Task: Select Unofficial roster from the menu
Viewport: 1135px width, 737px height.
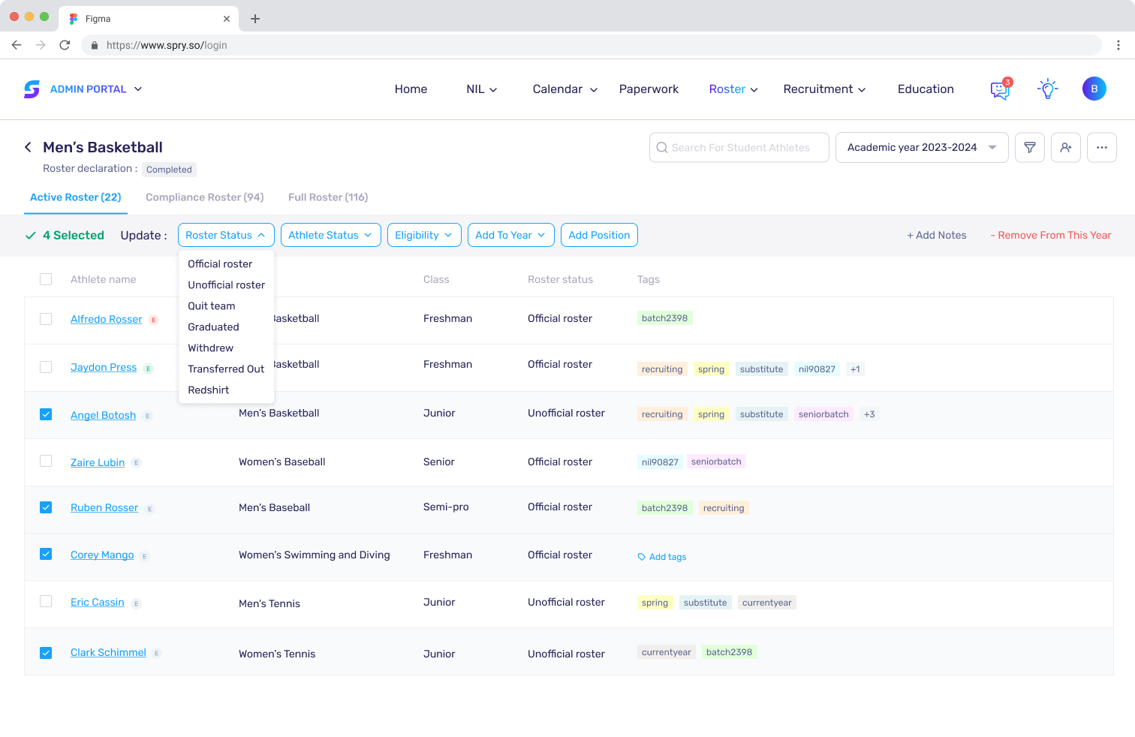Action: coord(226,285)
